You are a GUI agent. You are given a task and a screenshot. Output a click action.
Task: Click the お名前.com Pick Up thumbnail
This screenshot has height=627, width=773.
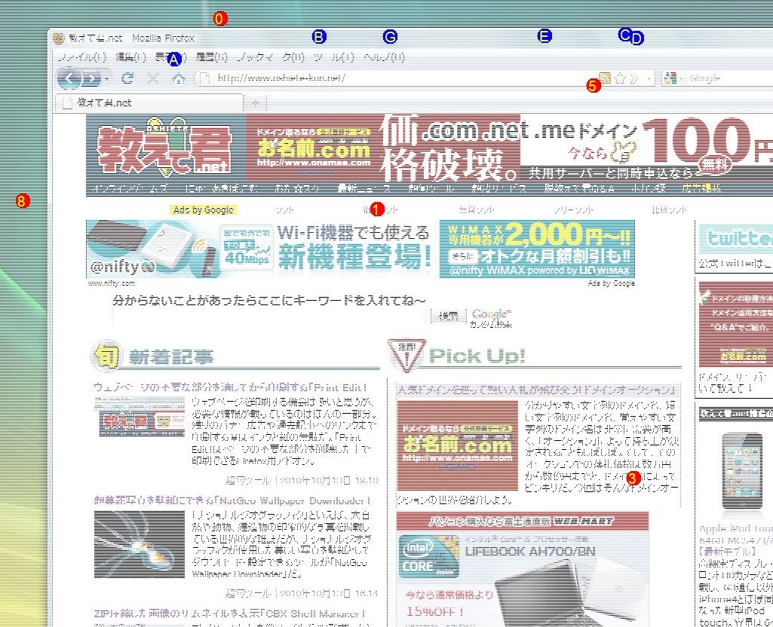458,445
